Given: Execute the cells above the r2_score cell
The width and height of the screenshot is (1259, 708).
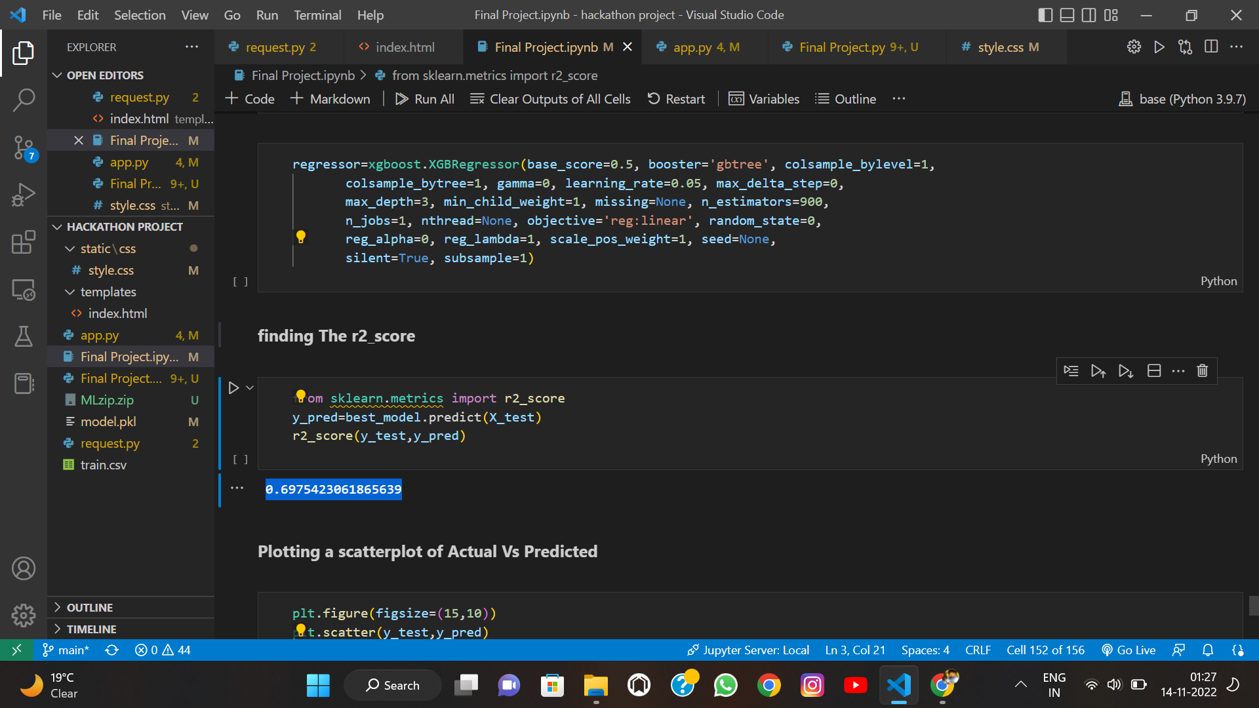Looking at the screenshot, I should (1098, 370).
